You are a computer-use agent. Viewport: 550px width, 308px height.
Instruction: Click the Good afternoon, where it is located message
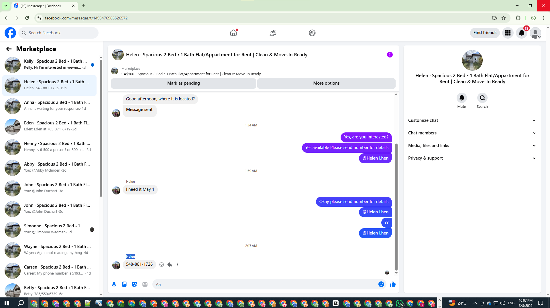click(x=160, y=99)
